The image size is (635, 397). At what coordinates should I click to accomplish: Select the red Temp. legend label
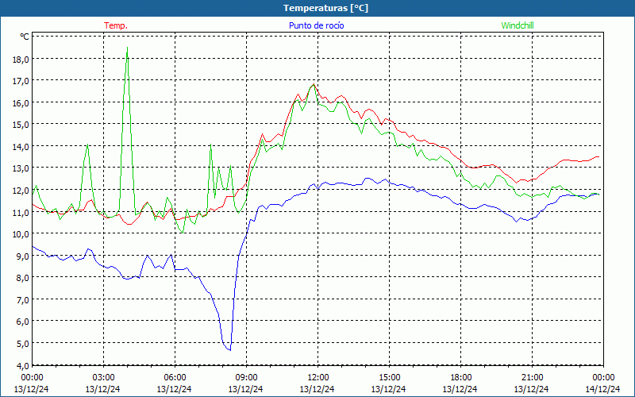click(116, 25)
